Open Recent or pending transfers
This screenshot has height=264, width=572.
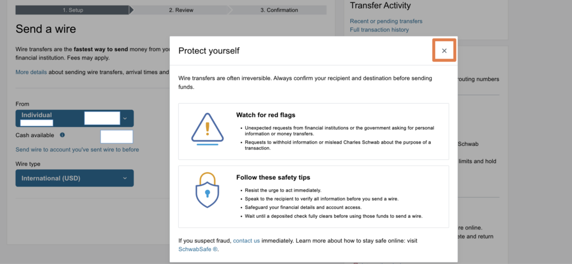pos(386,21)
